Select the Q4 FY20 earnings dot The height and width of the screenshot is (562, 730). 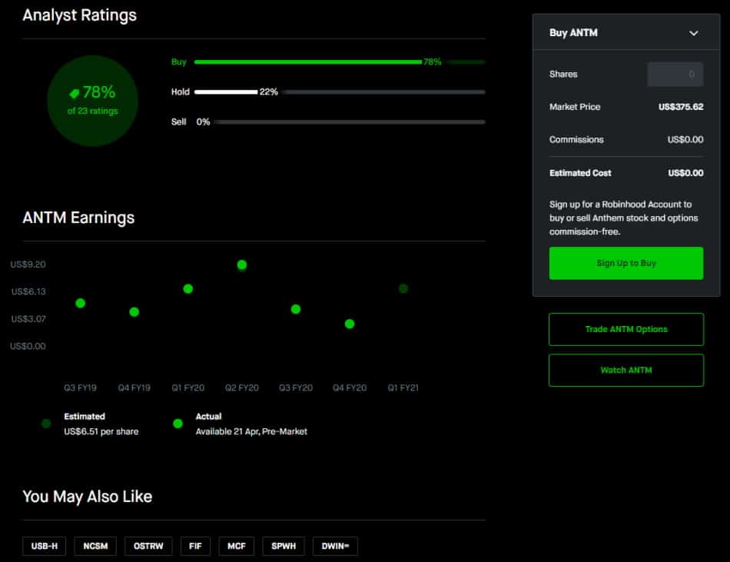350,324
